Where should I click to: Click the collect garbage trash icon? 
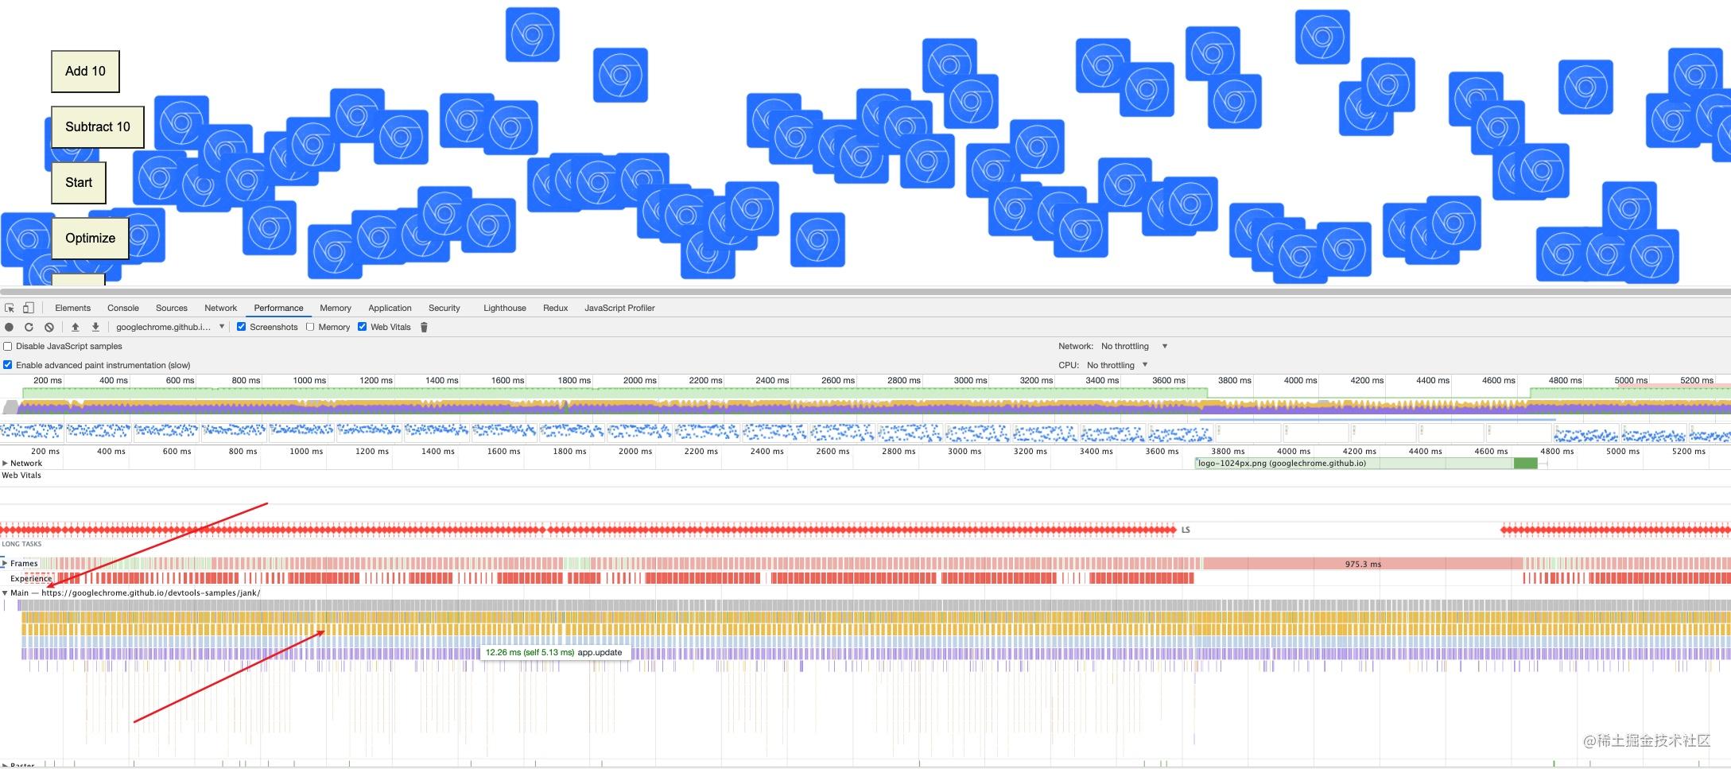(424, 327)
